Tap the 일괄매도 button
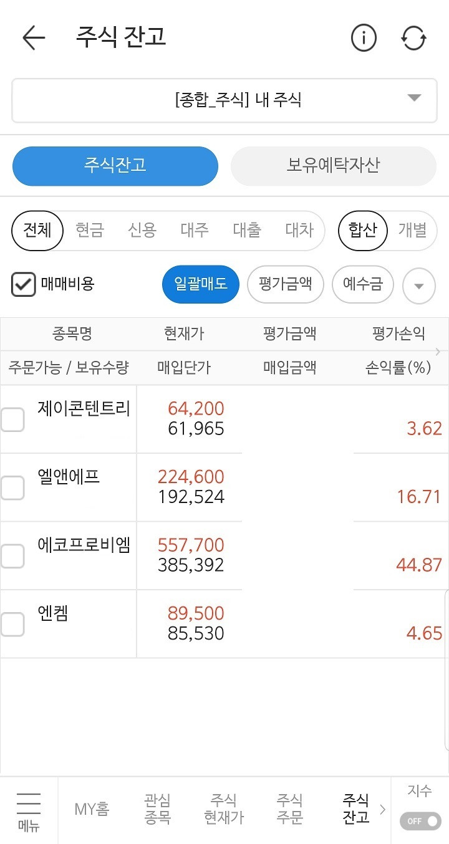Viewport: 449px width, 844px height. click(x=201, y=285)
